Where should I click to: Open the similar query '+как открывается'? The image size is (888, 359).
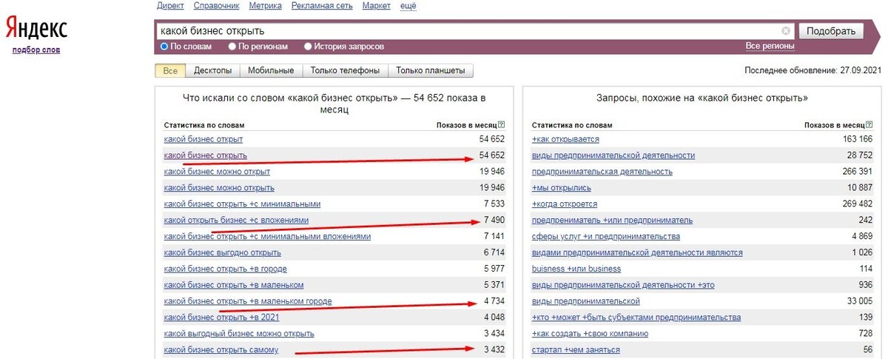[565, 139]
